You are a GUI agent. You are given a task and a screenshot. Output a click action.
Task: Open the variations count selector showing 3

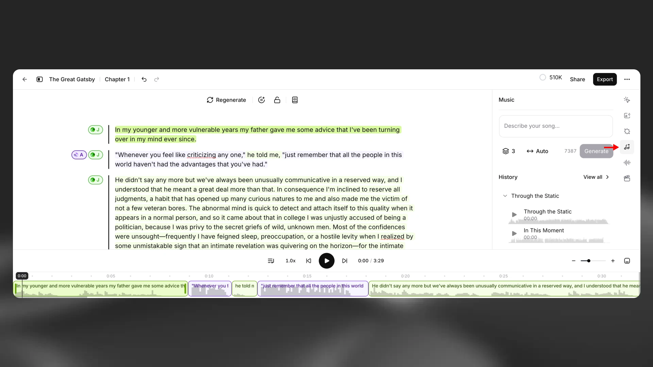508,151
